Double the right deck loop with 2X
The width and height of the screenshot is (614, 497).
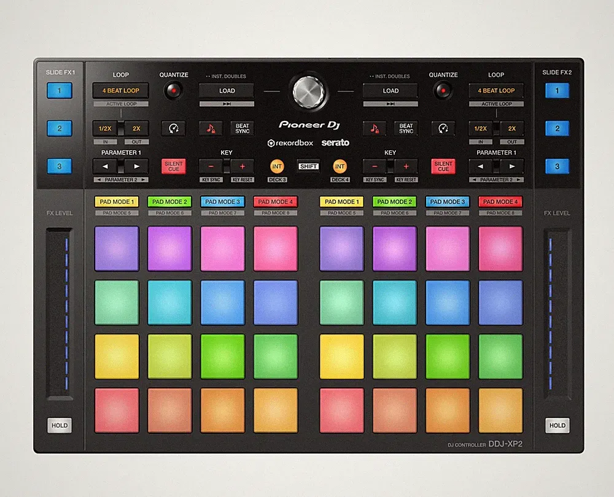(x=512, y=128)
